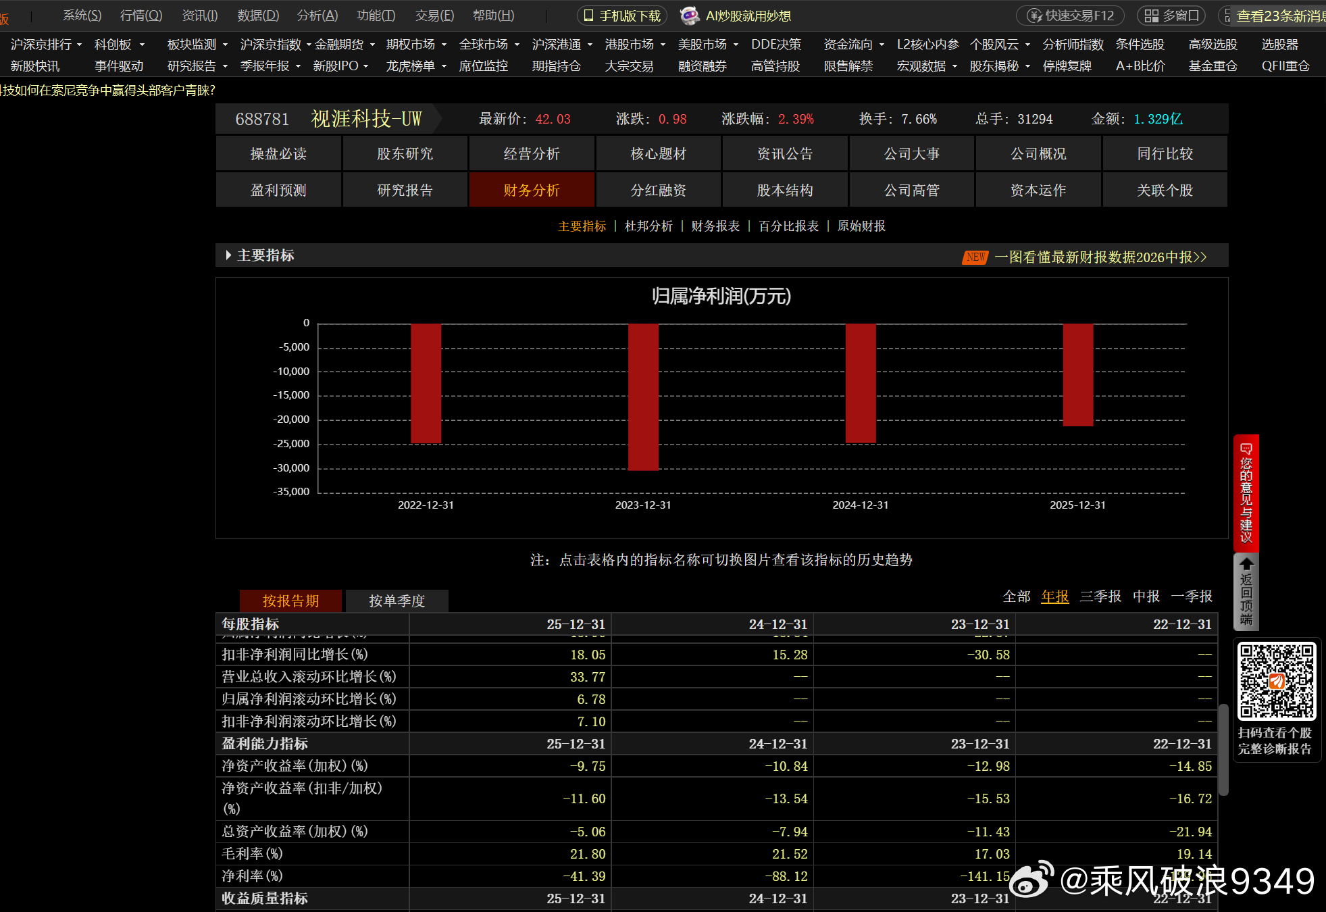Click the scrolling news headline about 索尼竞争
The width and height of the screenshot is (1326, 912).
108,91
